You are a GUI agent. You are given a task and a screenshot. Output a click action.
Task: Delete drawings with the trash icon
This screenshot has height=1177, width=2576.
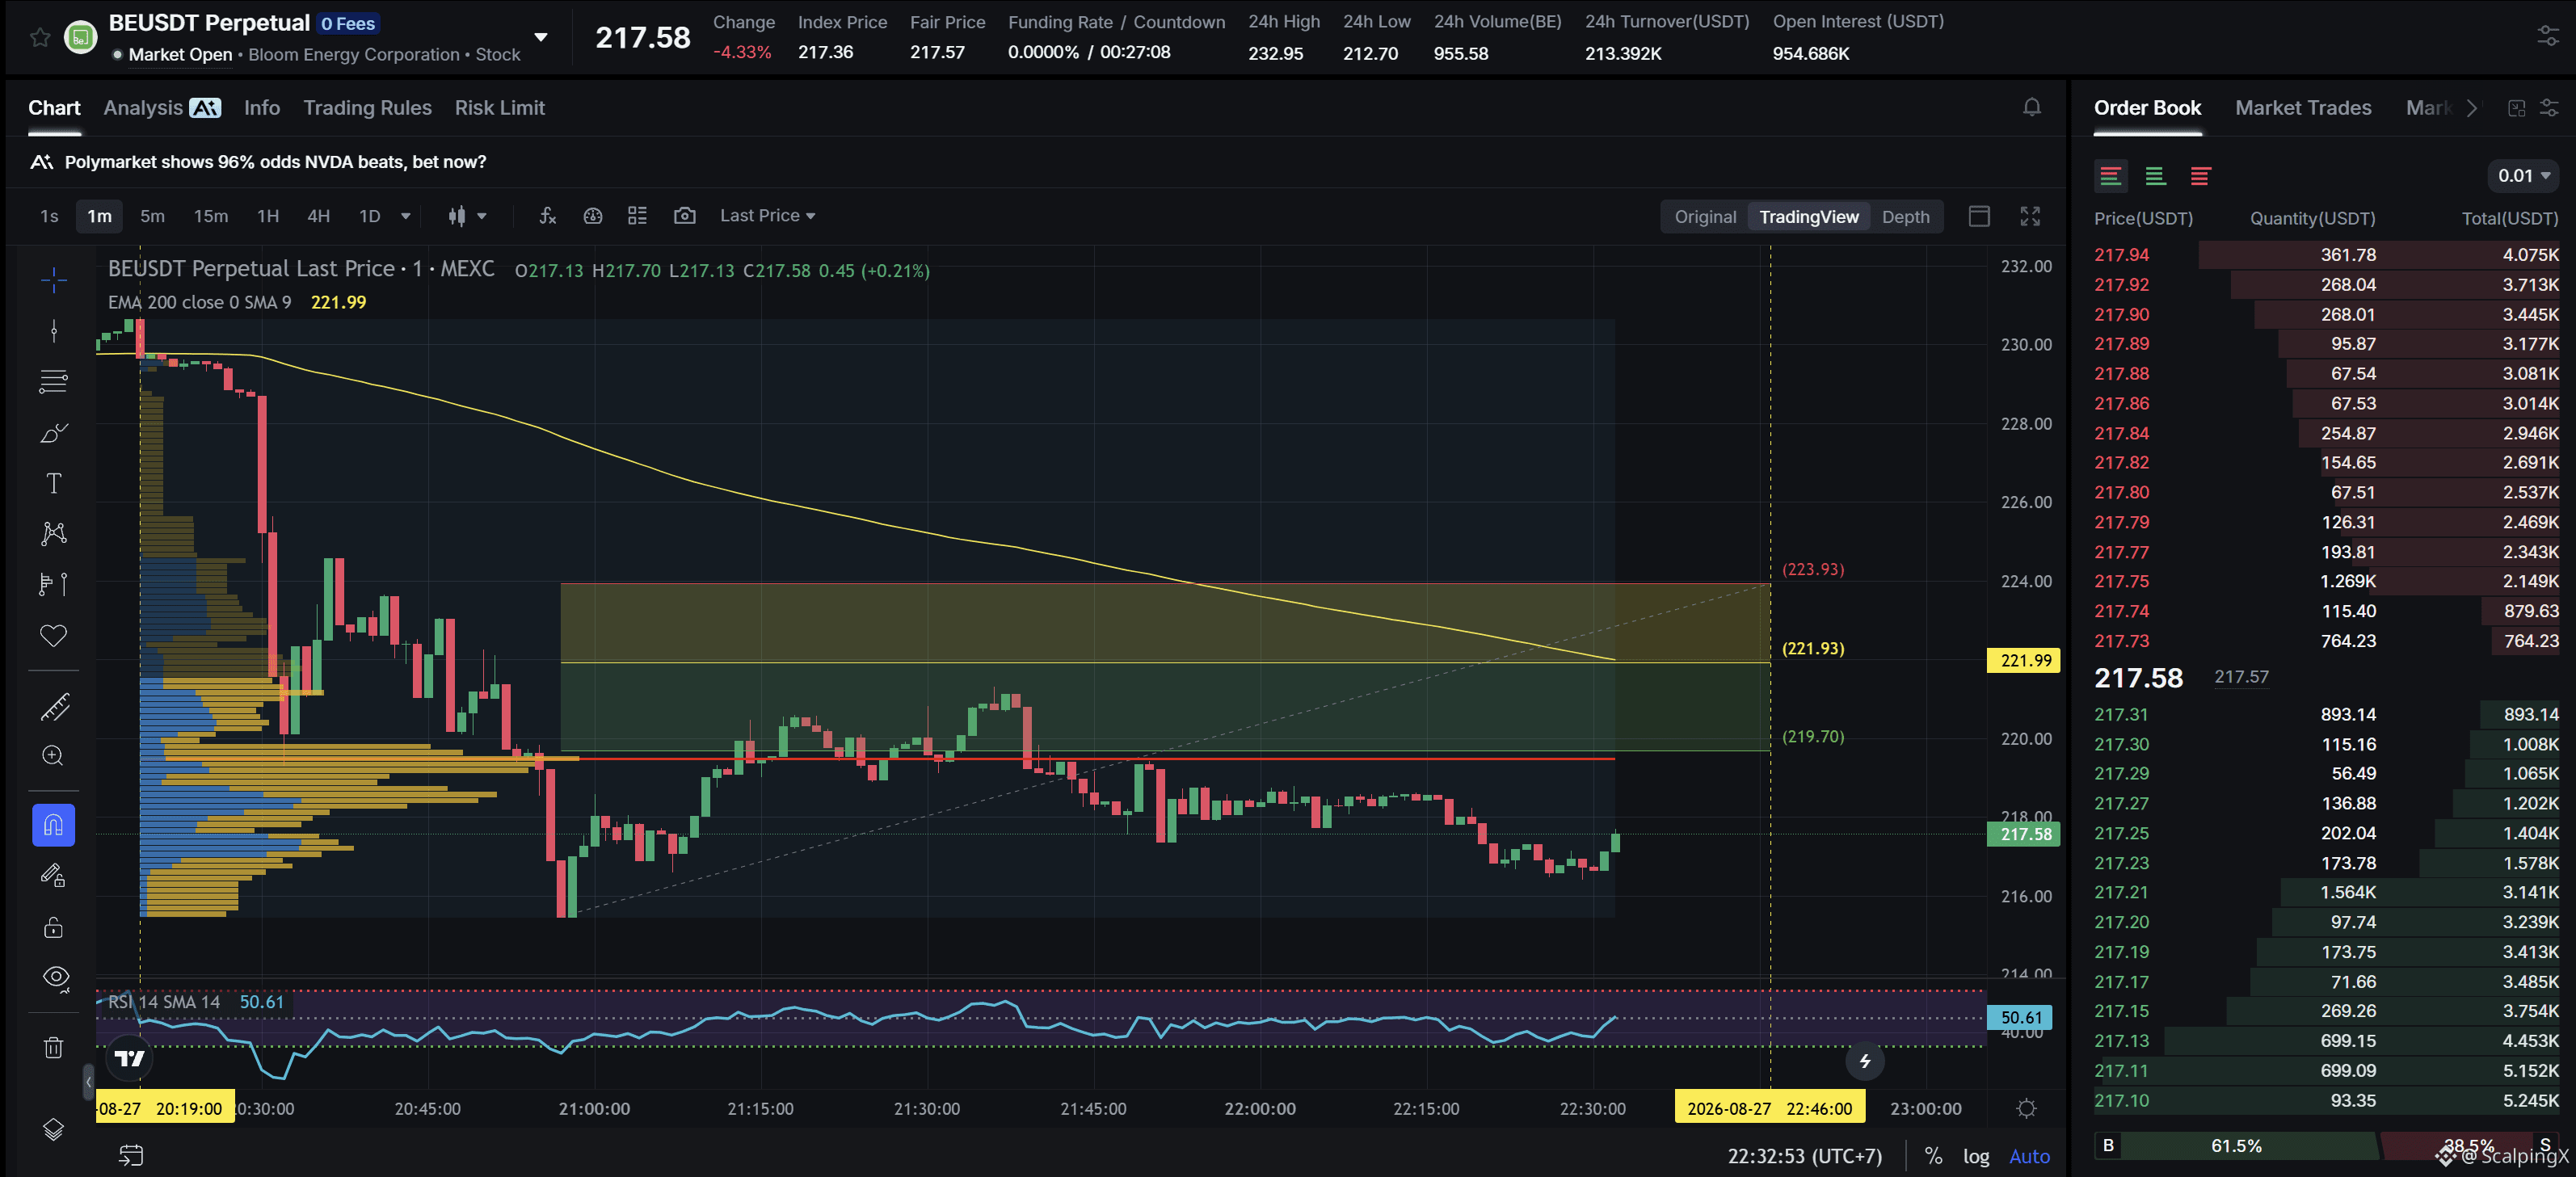pos(54,1047)
